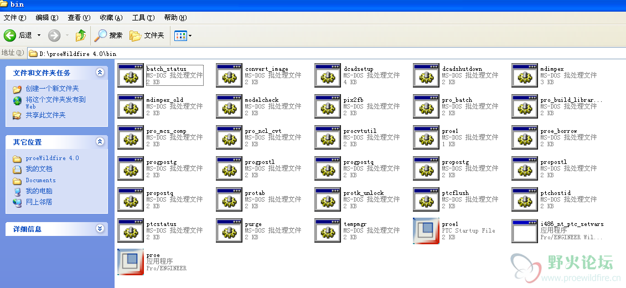Open the 收藏(A) menu
Viewport: 626px width, 288px height.
[111, 18]
